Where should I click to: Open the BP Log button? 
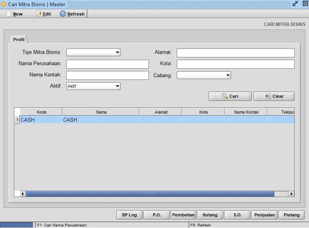point(129,215)
